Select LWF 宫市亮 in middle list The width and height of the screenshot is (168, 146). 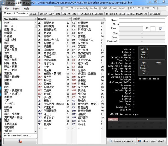point(54,121)
